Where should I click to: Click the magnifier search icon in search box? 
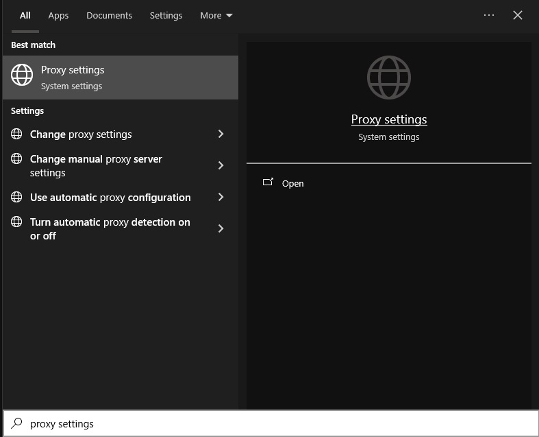tap(16, 423)
